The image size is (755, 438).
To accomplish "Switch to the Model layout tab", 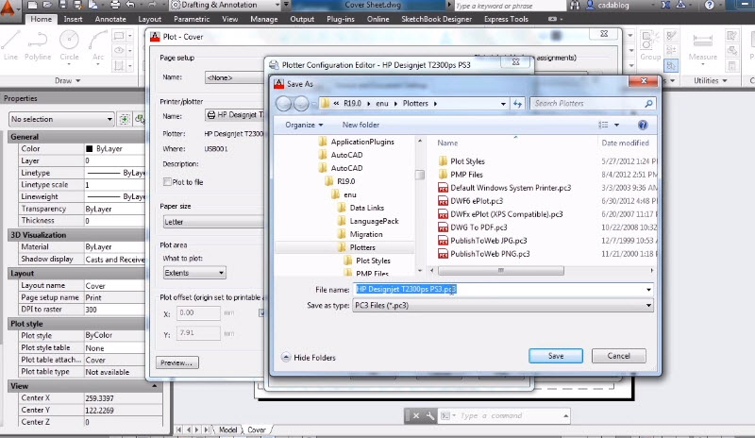I will point(227,430).
